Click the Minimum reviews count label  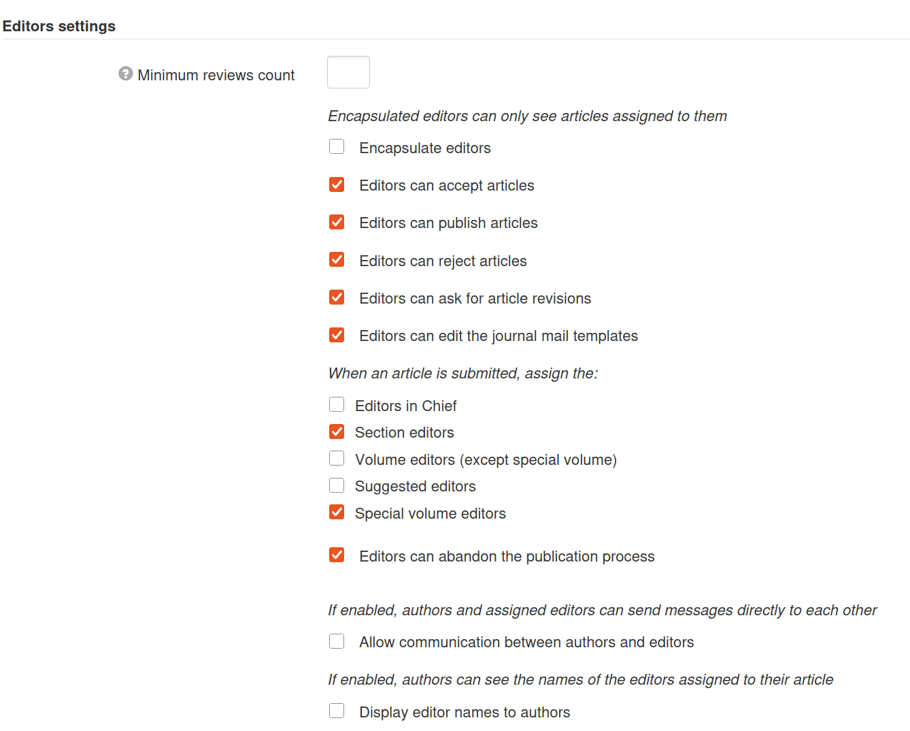pyautogui.click(x=216, y=75)
